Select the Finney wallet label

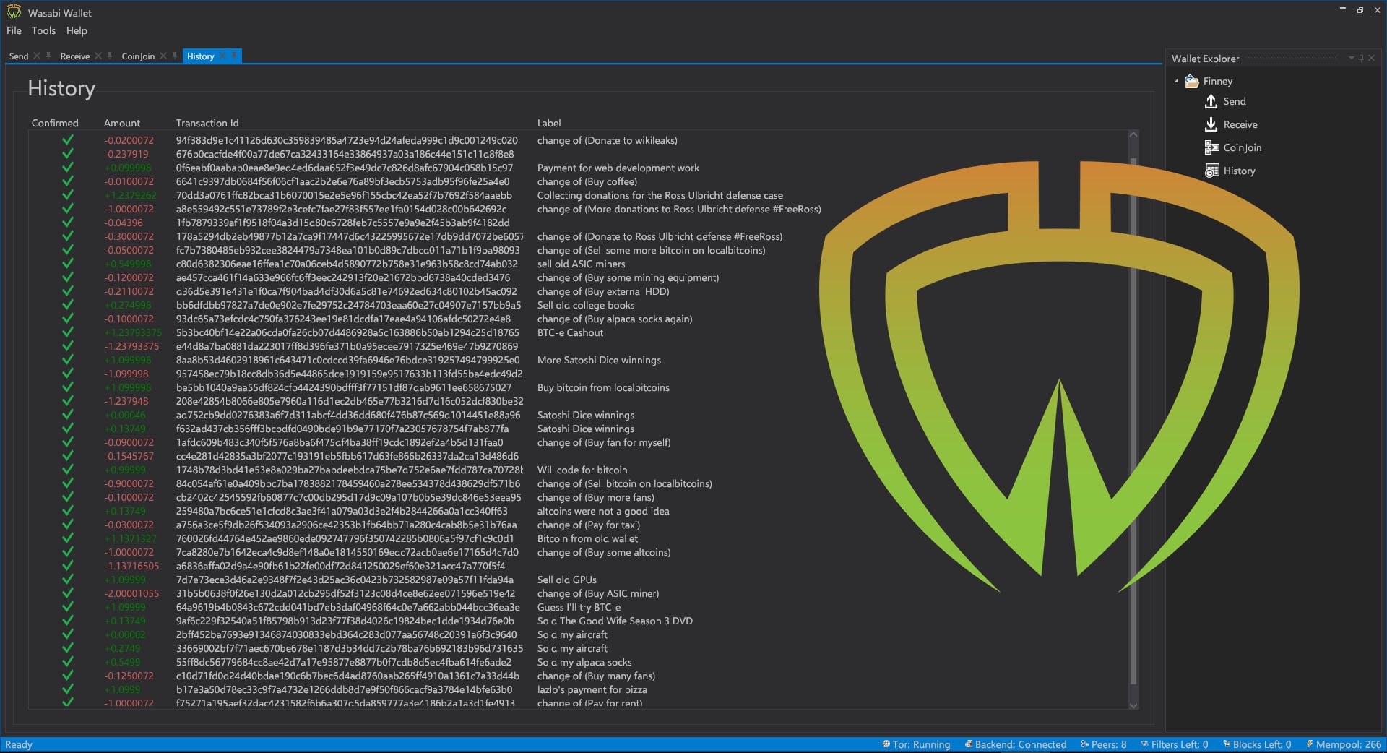point(1218,81)
